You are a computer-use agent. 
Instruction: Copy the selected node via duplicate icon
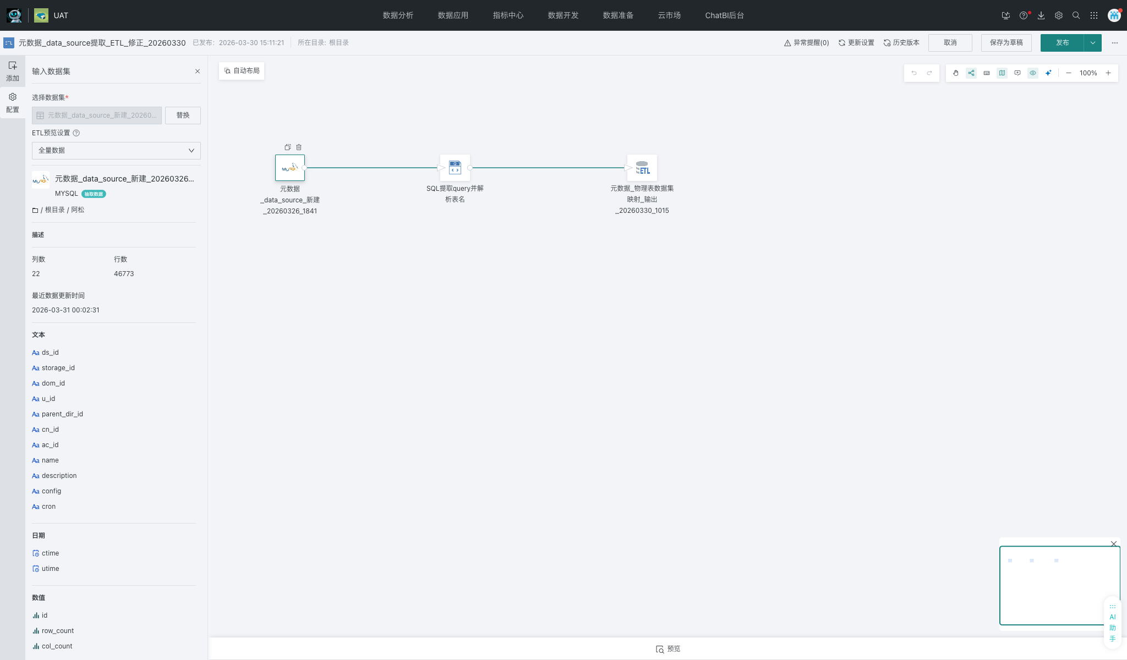(x=287, y=147)
